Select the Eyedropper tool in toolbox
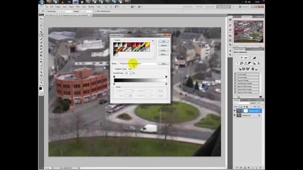 pyautogui.click(x=41, y=35)
